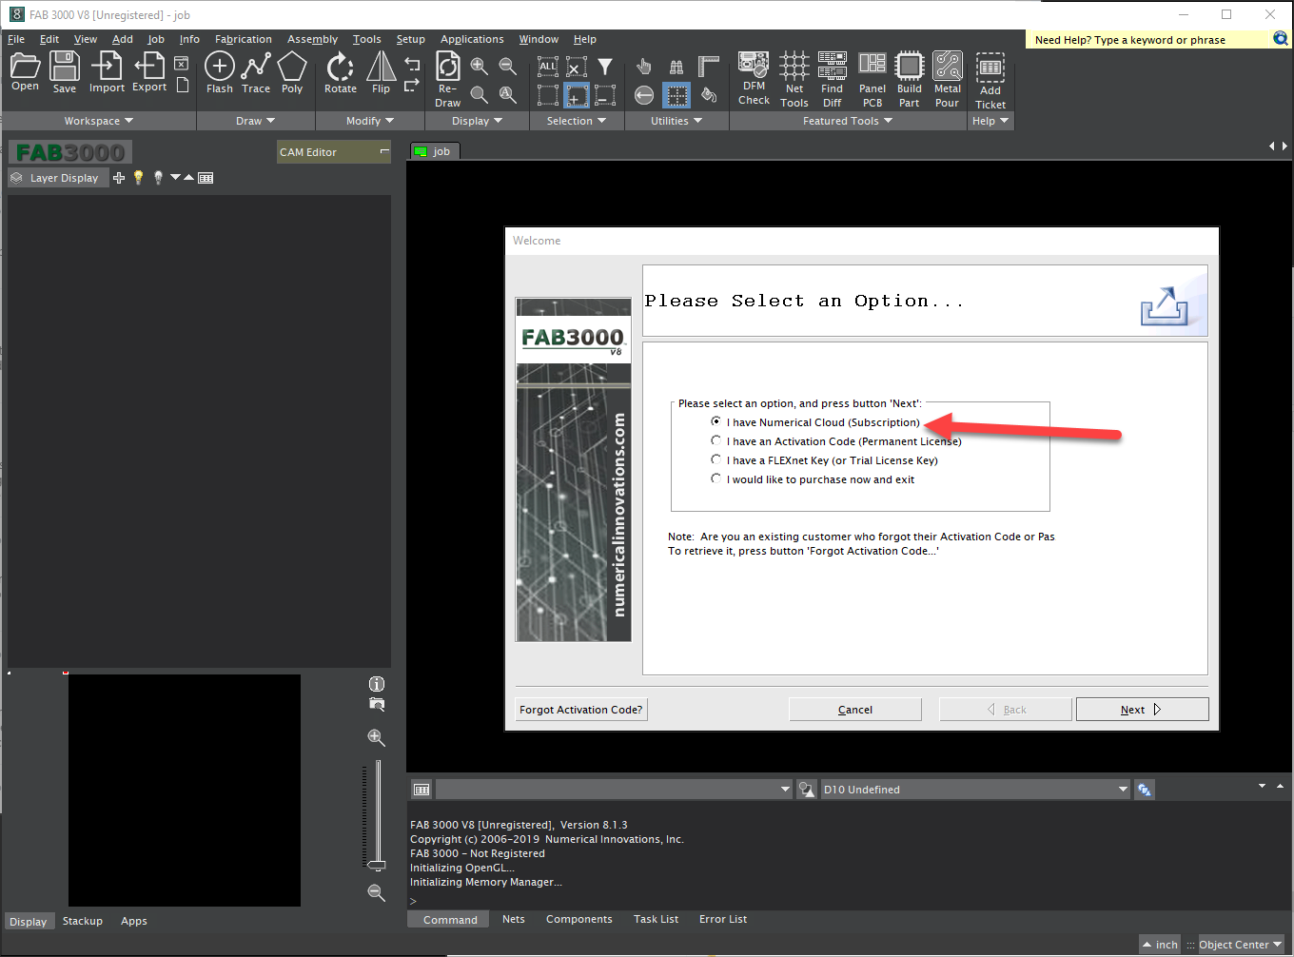
Task: Expand the Draw toolbar dropdown
Action: [256, 121]
